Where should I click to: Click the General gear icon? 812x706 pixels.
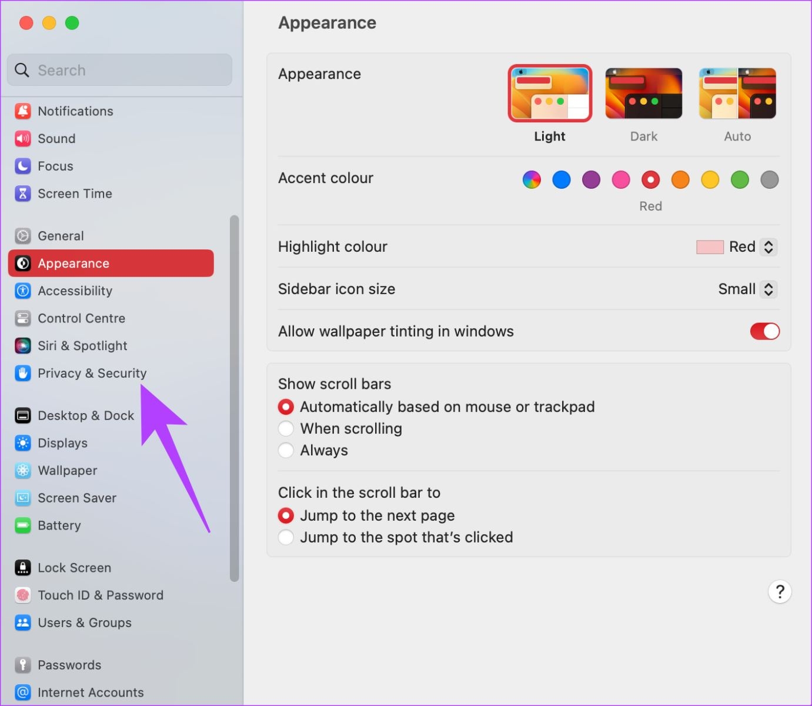point(23,236)
